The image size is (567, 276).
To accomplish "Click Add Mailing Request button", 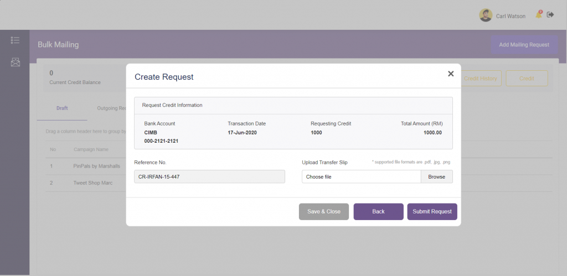I will coord(524,44).
